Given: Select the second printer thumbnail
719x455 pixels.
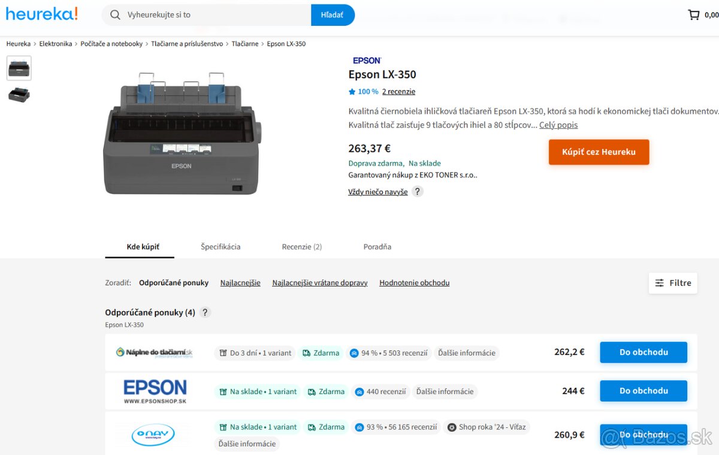Looking at the screenshot, I should click(x=19, y=95).
